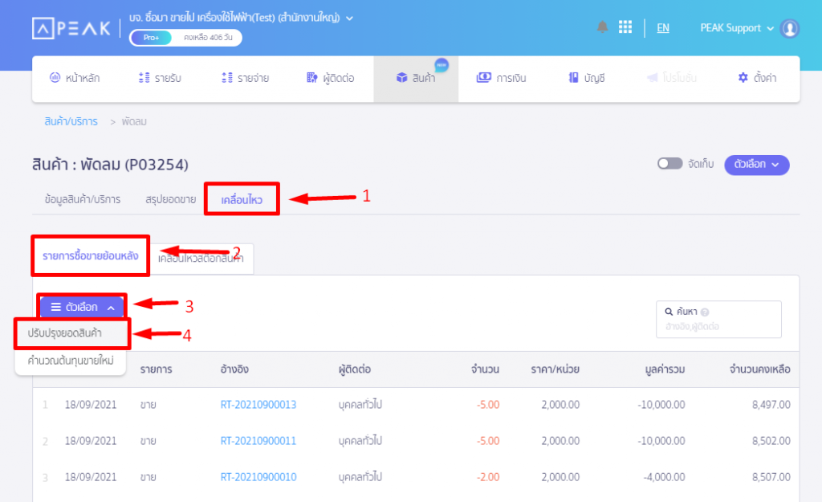Screen dimensions: 822x502
Task: Choose คำนวณต้นทุนขายใหม่ from the menu
Action: pyautogui.click(x=71, y=361)
